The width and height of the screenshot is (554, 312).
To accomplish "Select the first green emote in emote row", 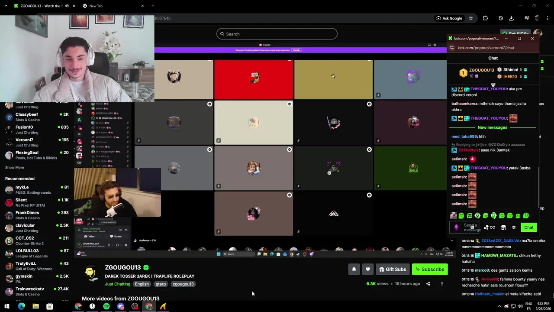I will pos(461,215).
